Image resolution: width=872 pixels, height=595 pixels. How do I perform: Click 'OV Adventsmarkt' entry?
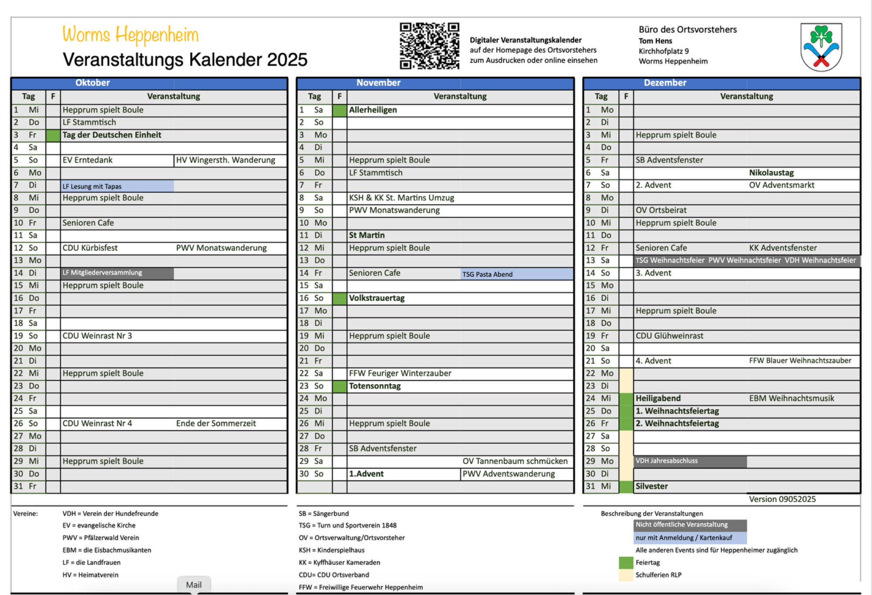pyautogui.click(x=781, y=185)
